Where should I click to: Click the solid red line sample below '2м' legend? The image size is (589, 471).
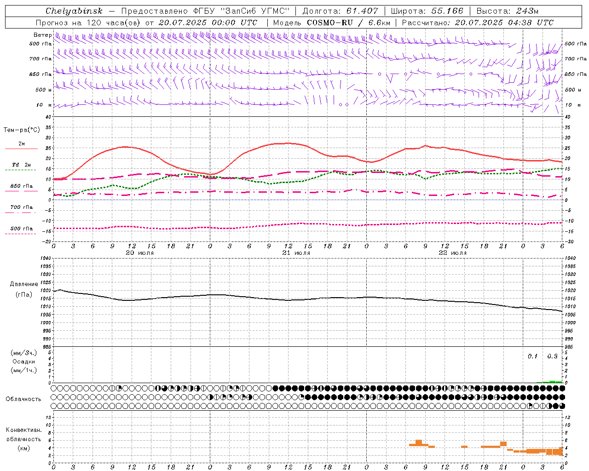21,149
